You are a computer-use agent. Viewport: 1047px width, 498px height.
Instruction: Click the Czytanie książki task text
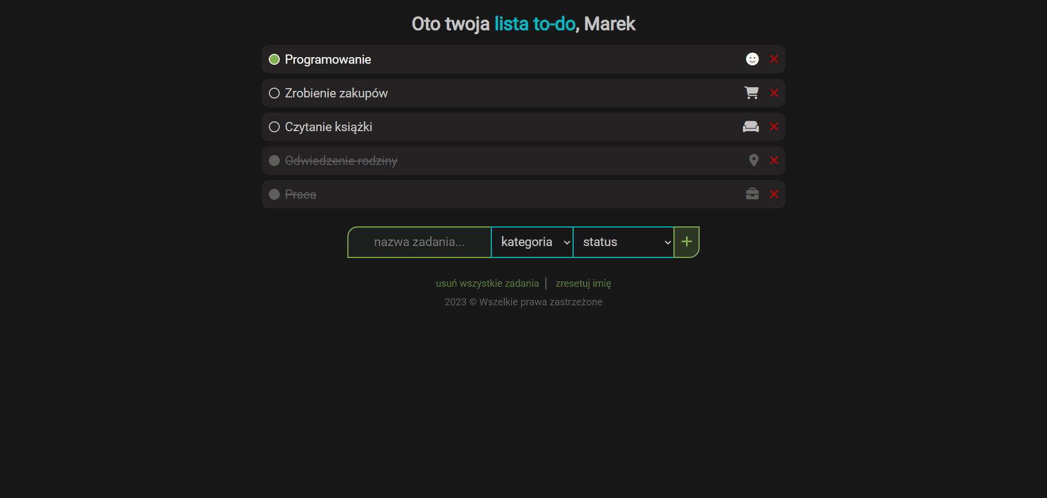point(328,127)
